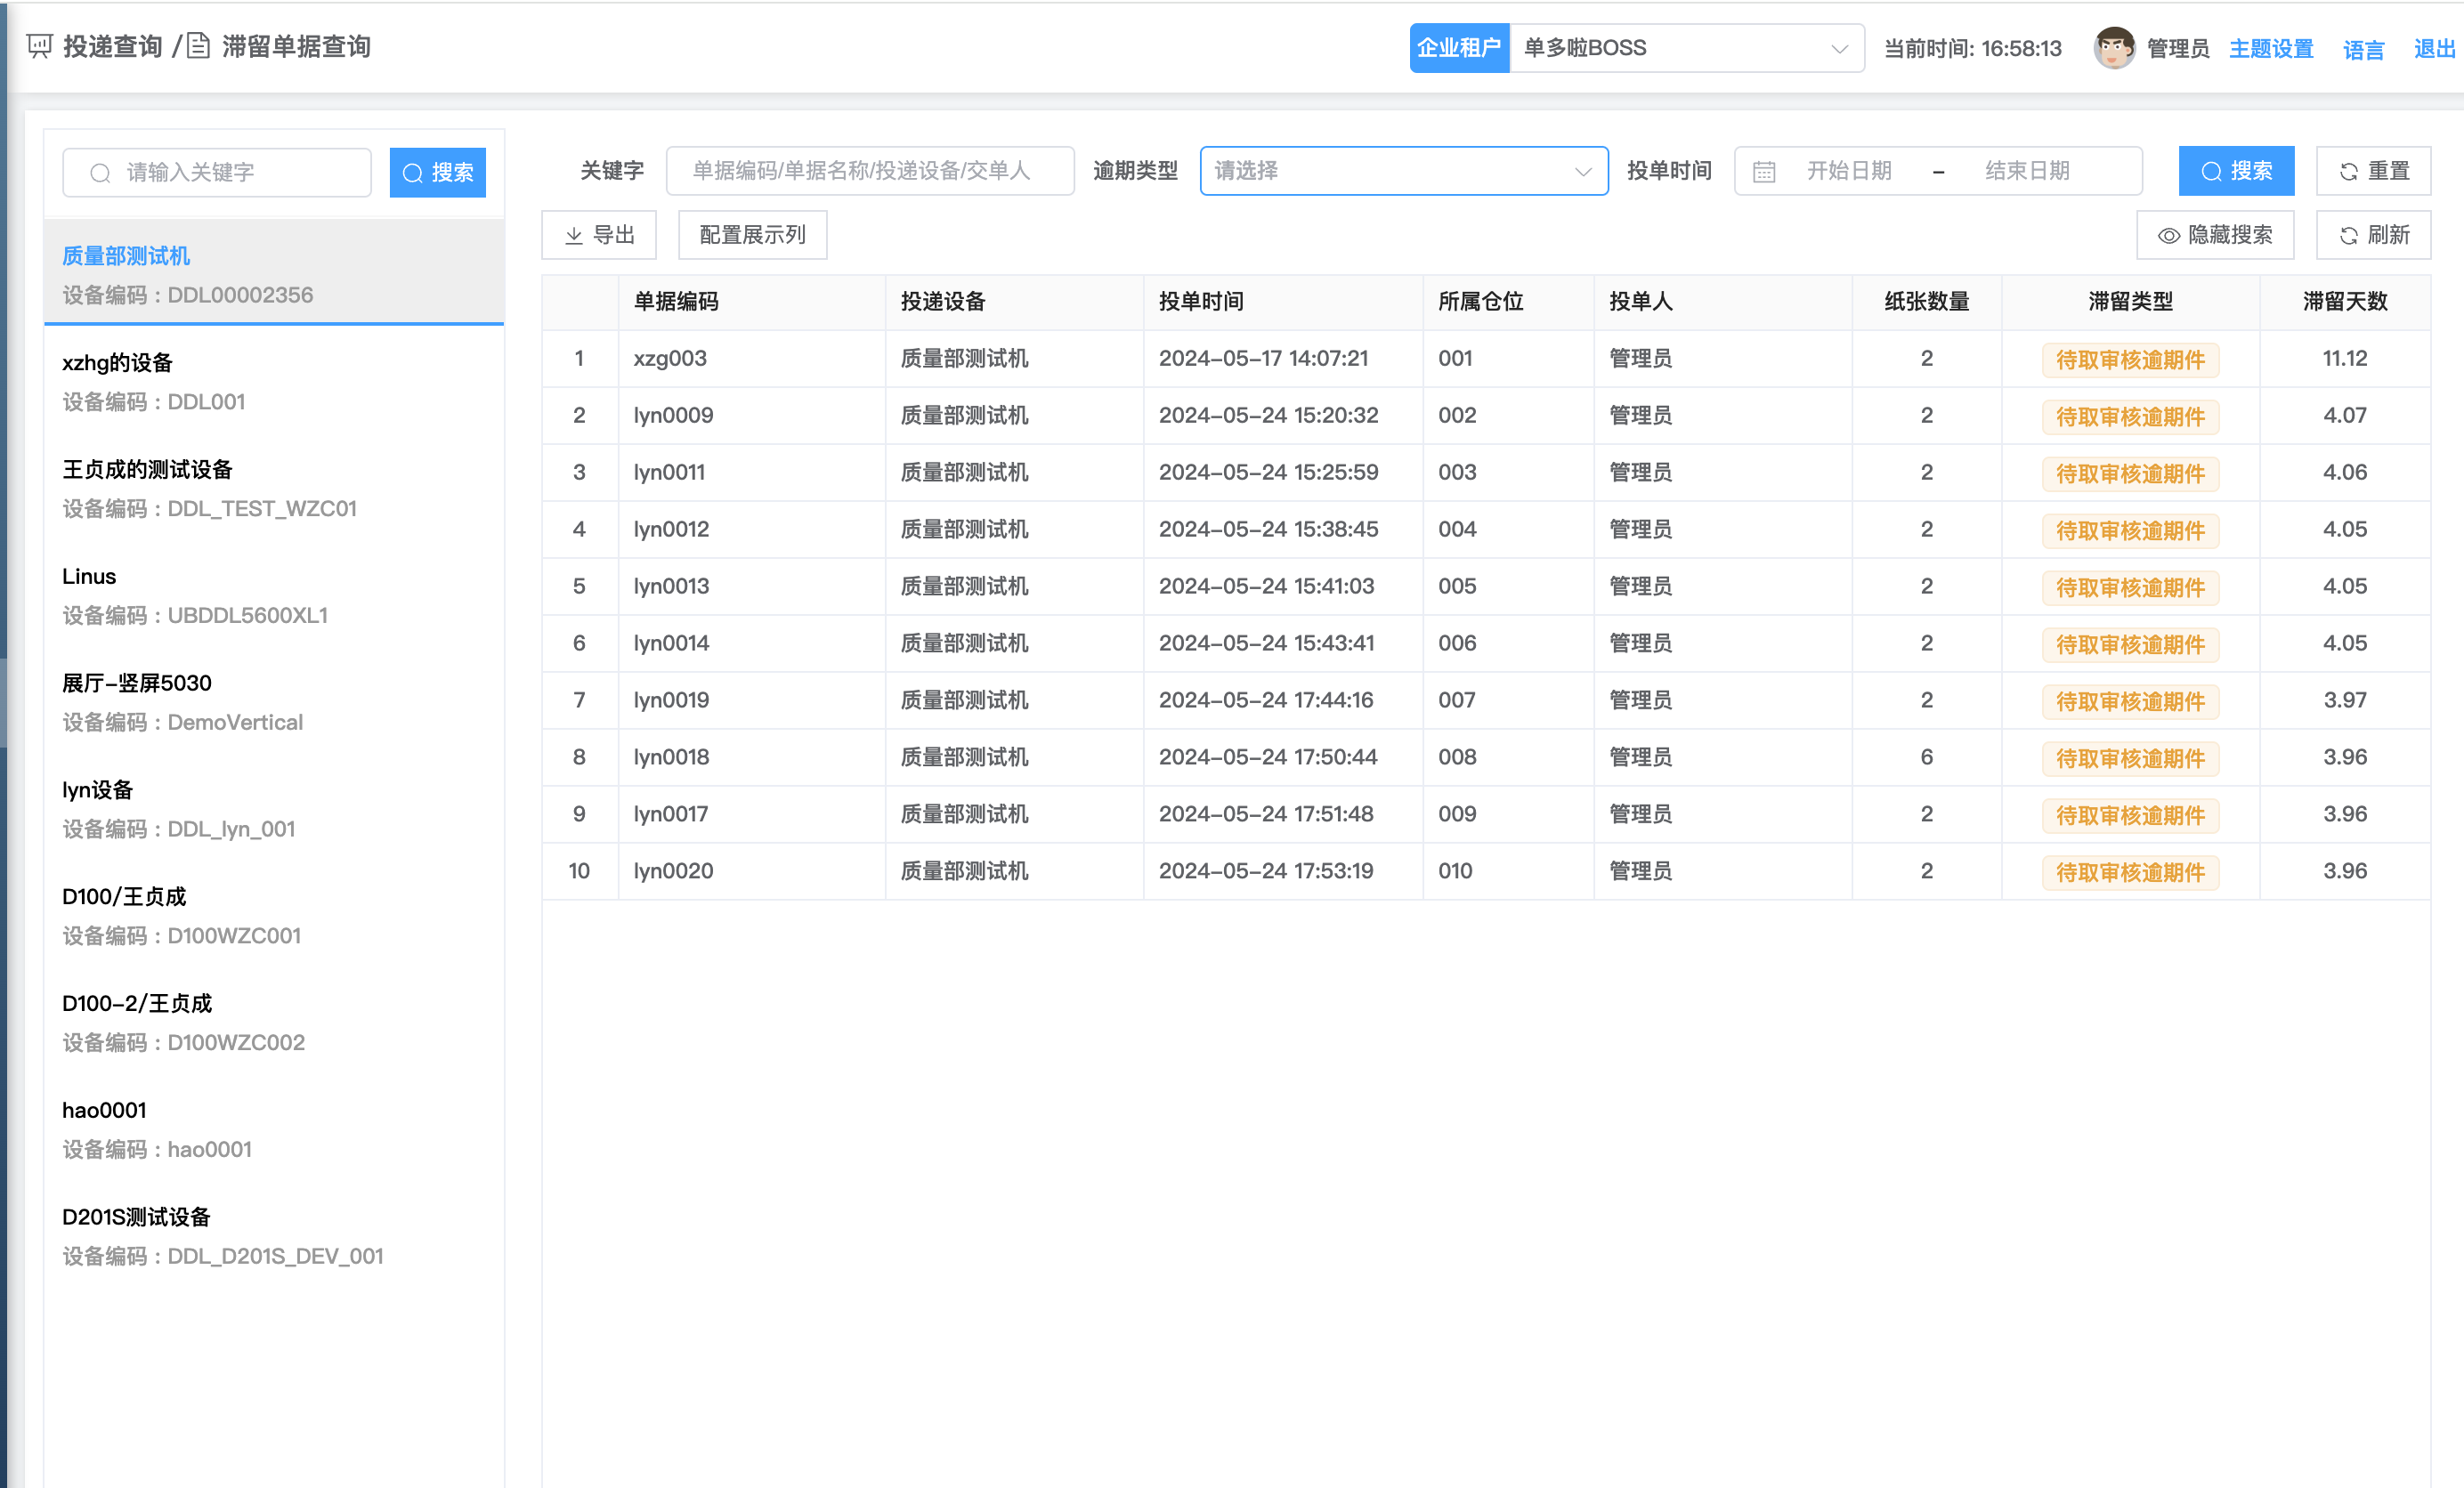Open the 语言 language menu
This screenshot has height=1488, width=2464.
2363,49
